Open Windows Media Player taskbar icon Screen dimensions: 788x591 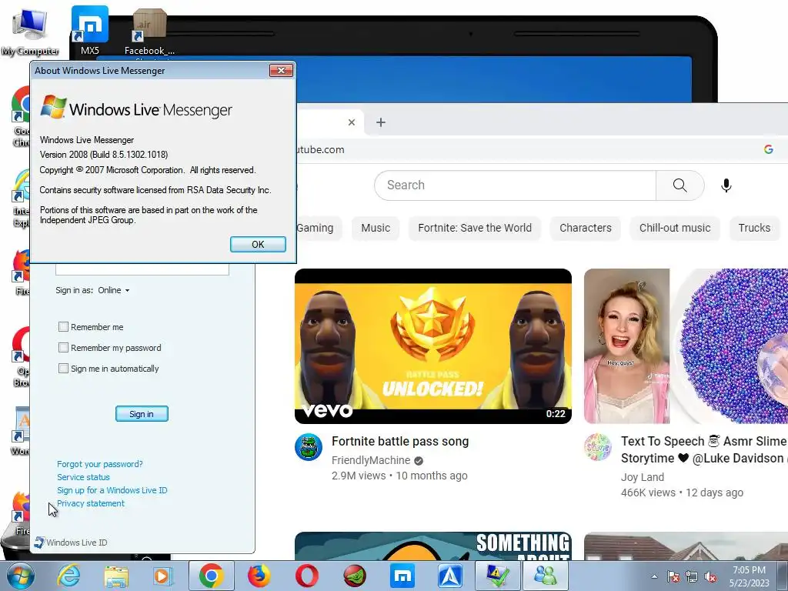point(163,576)
